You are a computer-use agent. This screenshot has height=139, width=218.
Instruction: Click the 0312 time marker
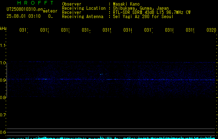44,30
